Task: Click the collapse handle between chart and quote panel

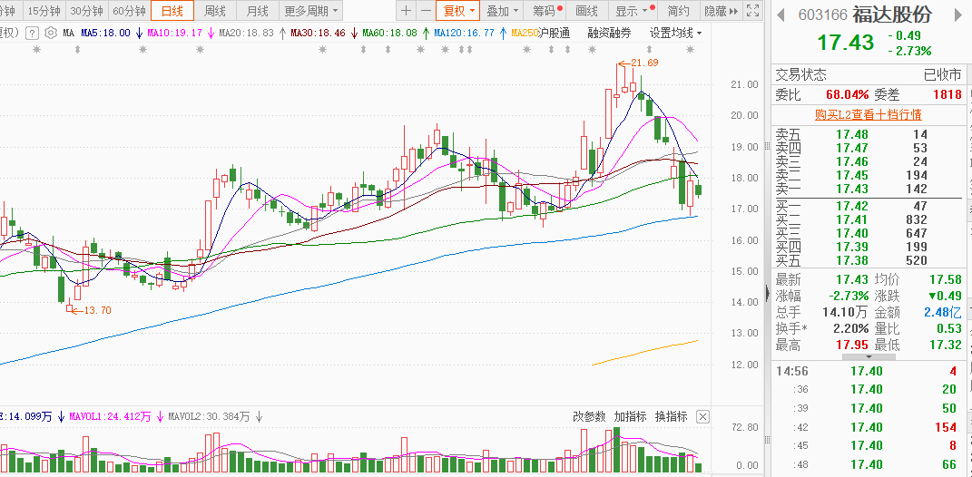Action: click(768, 293)
